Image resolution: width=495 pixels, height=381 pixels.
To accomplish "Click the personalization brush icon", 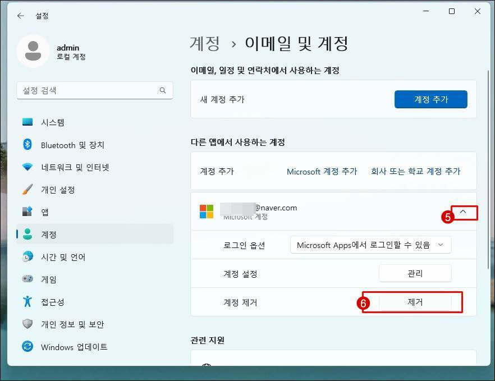I will 27,189.
